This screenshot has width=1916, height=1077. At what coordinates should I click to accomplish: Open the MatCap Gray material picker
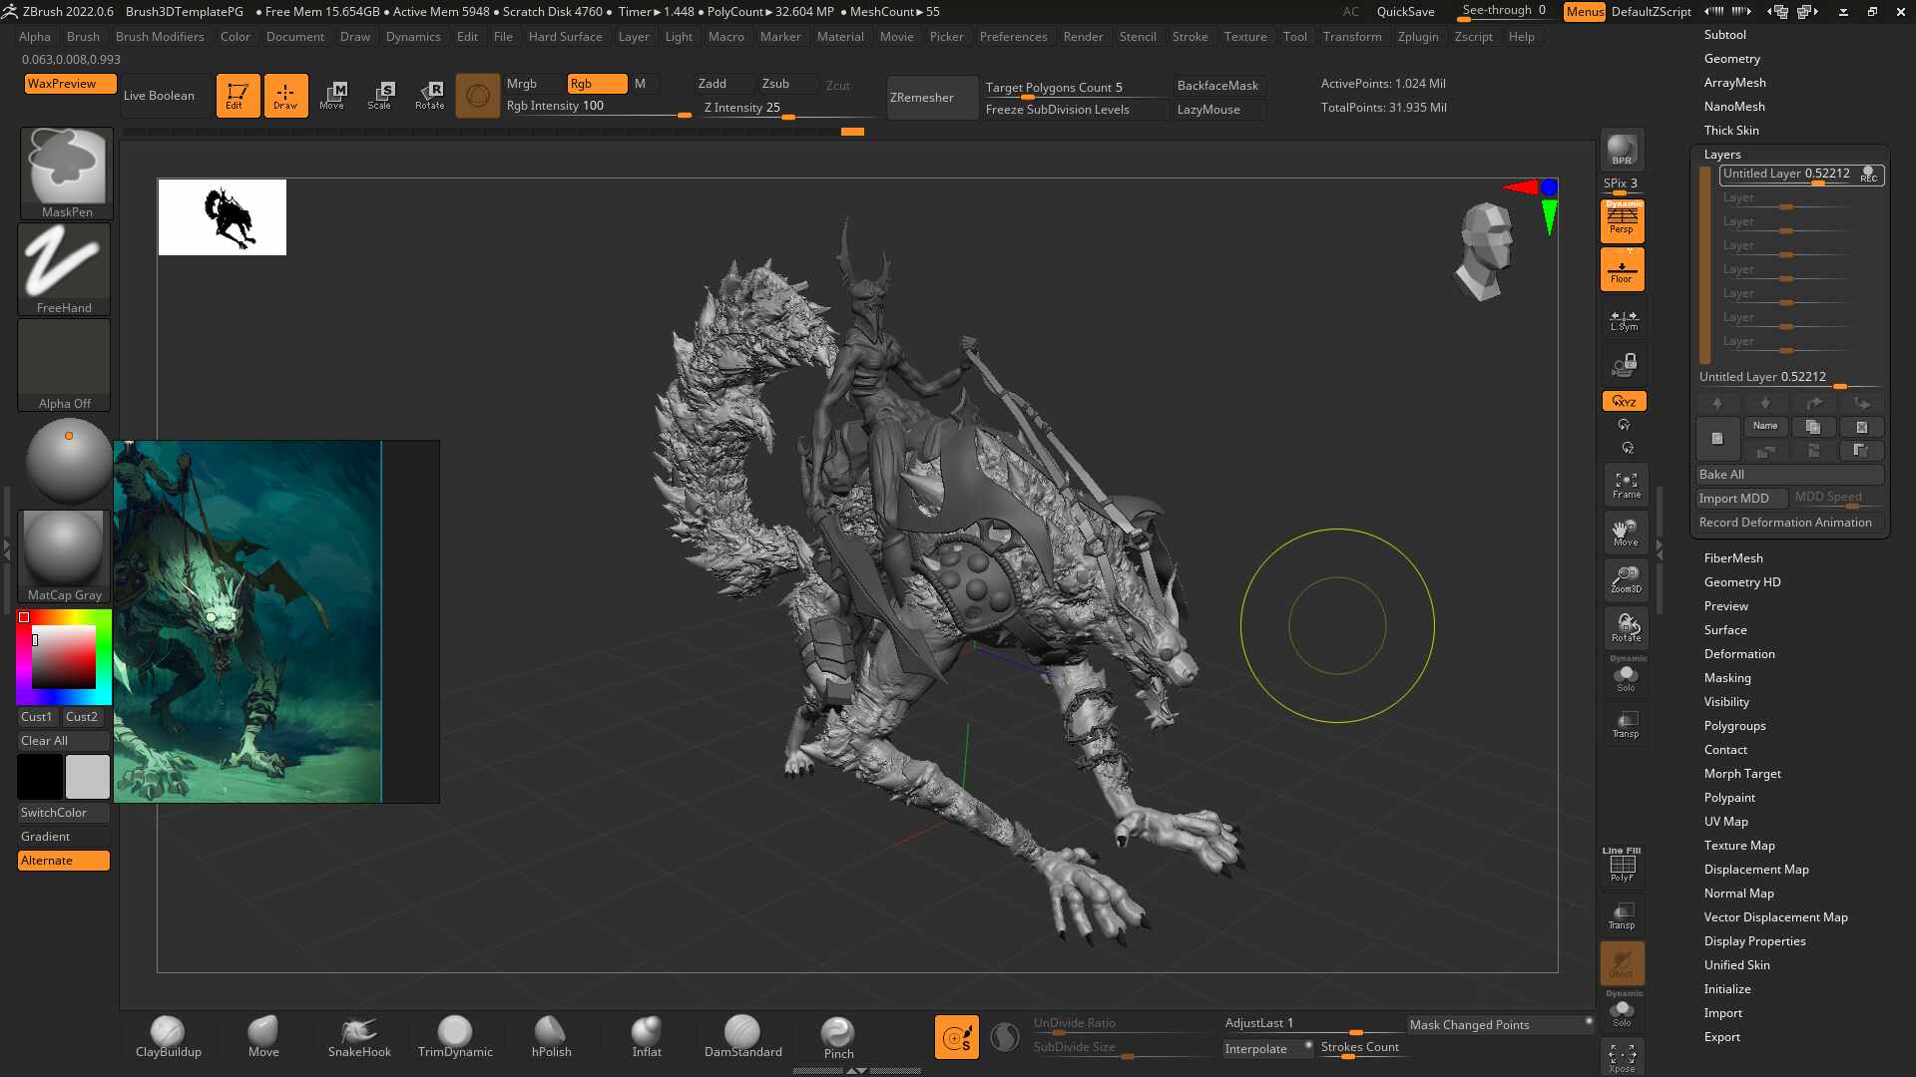pos(64,556)
